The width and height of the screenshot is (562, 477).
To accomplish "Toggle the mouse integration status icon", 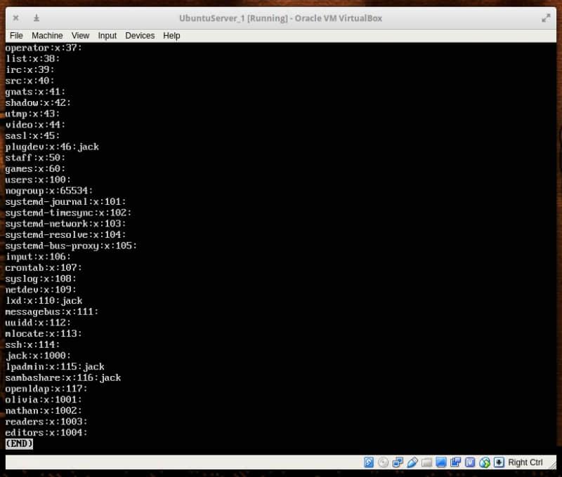I will [x=484, y=462].
